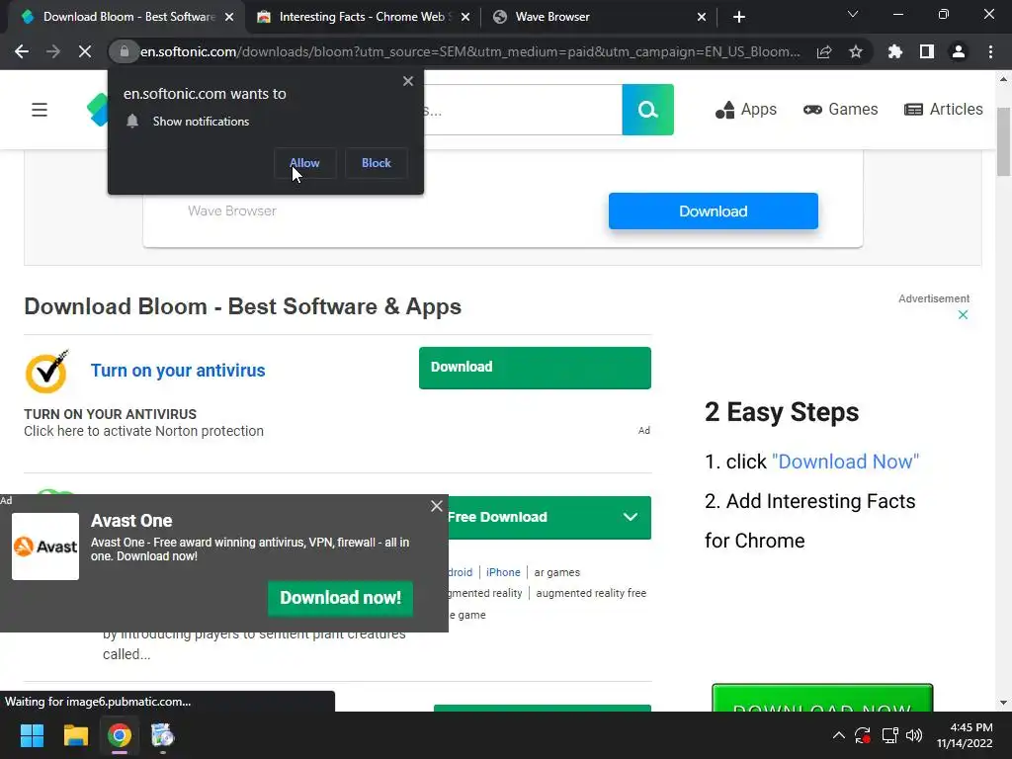This screenshot has width=1012, height=759.
Task: Expand the Free Download dropdown arrow
Action: [x=631, y=517]
